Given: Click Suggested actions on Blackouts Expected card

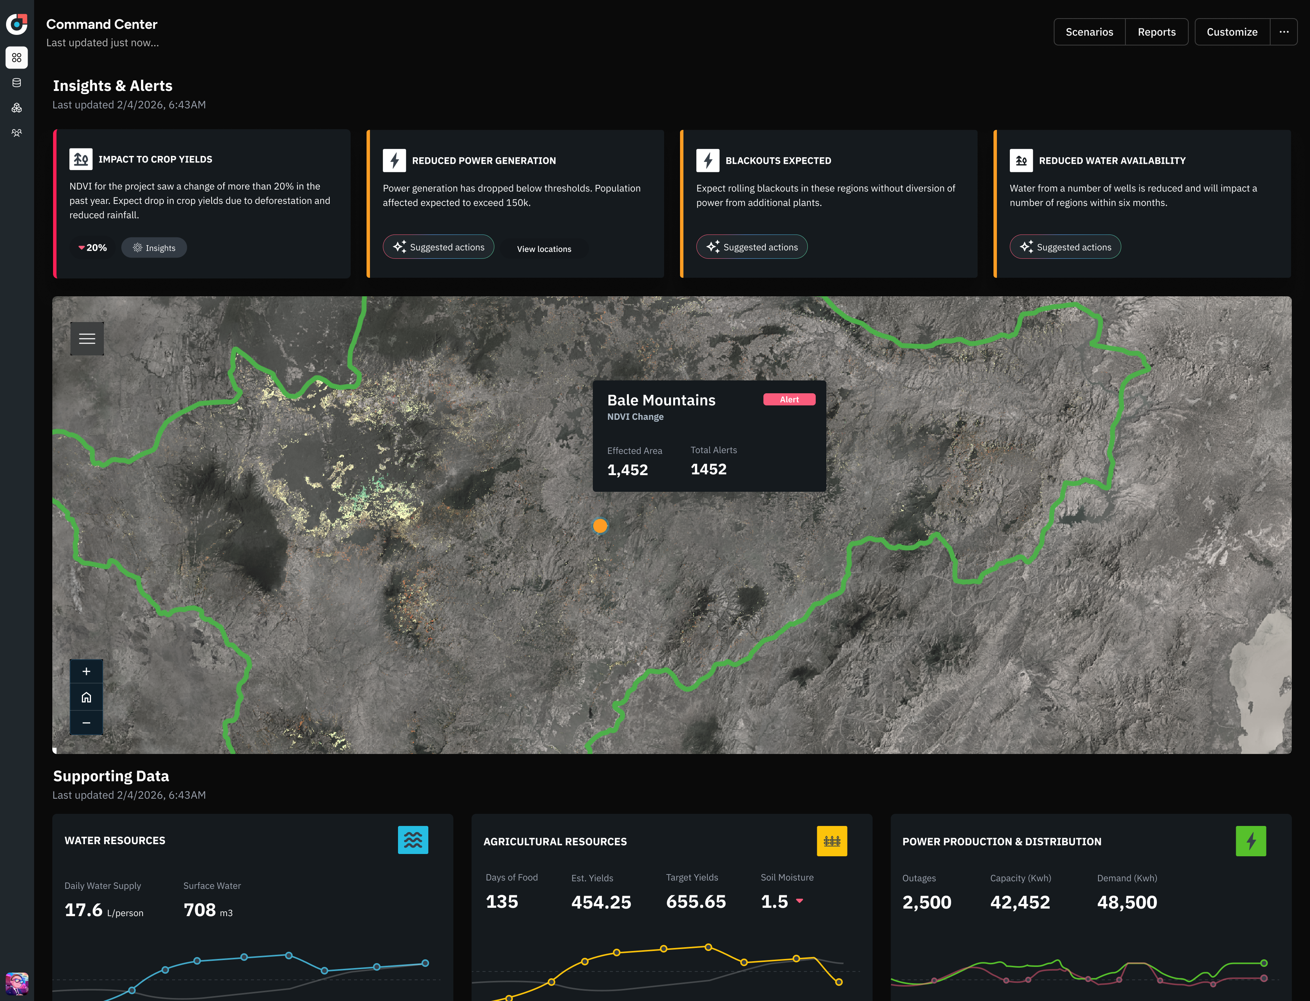Looking at the screenshot, I should [x=752, y=246].
